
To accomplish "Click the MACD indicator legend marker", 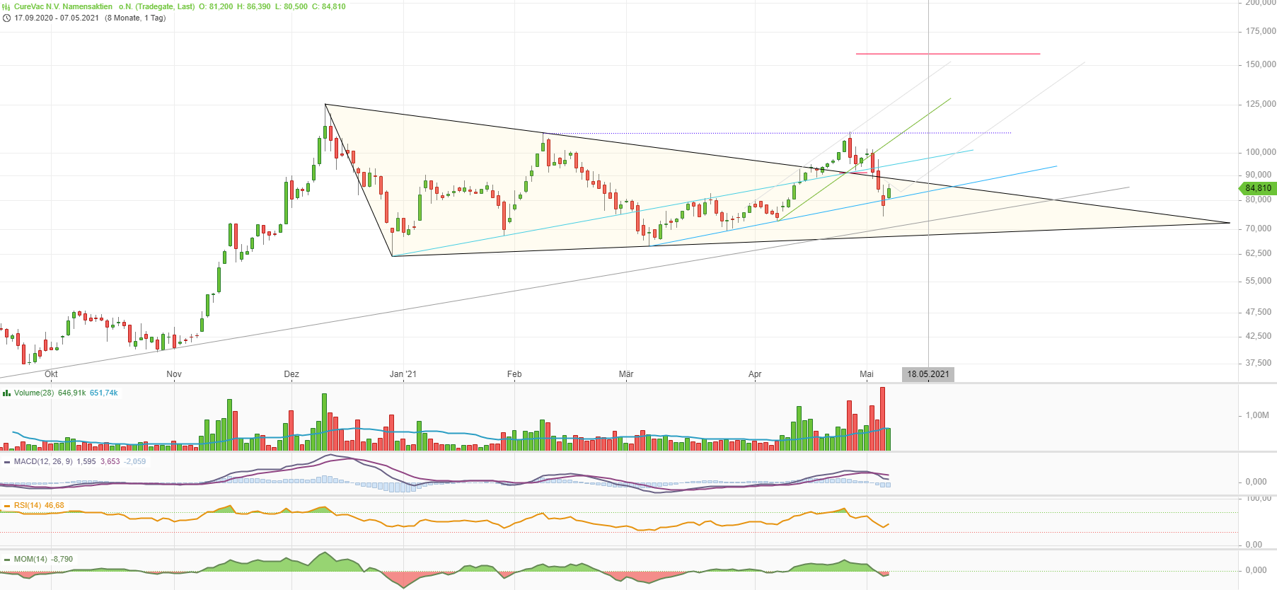I will click(7, 462).
